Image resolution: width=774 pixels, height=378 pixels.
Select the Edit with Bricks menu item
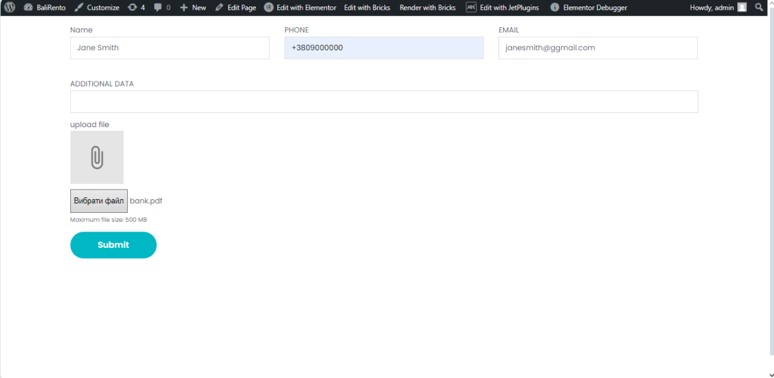click(x=367, y=8)
